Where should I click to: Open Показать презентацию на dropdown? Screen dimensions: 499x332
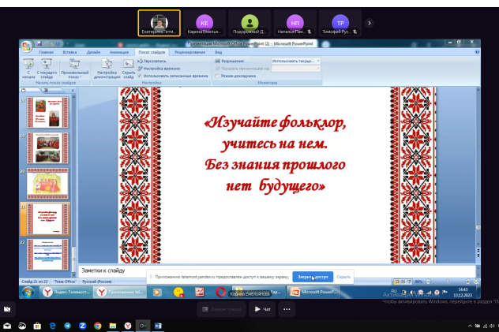point(295,69)
